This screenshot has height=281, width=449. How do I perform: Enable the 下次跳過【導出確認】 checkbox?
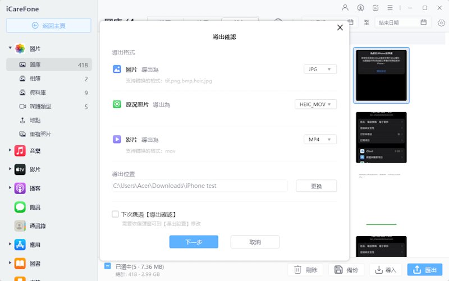115,214
